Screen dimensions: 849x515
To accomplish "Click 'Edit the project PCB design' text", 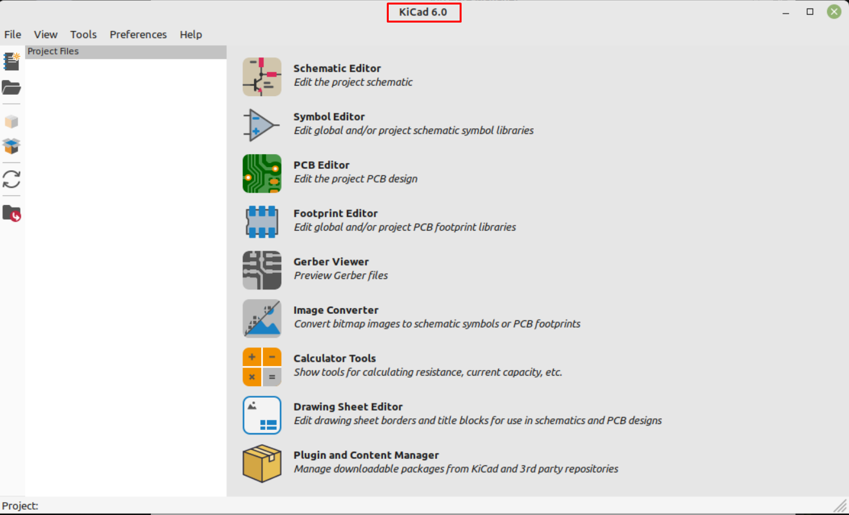I will point(356,179).
